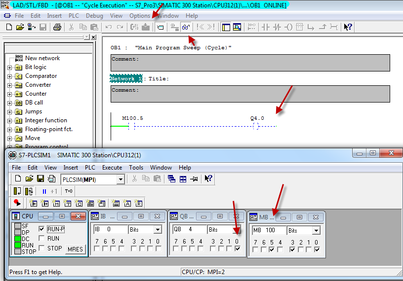Open the Insert menu in S7-PLCSIM
This screenshot has width=403, height=281.
(x=71, y=168)
